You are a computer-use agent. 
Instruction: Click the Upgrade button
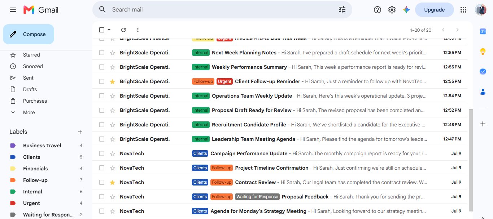[x=434, y=10]
